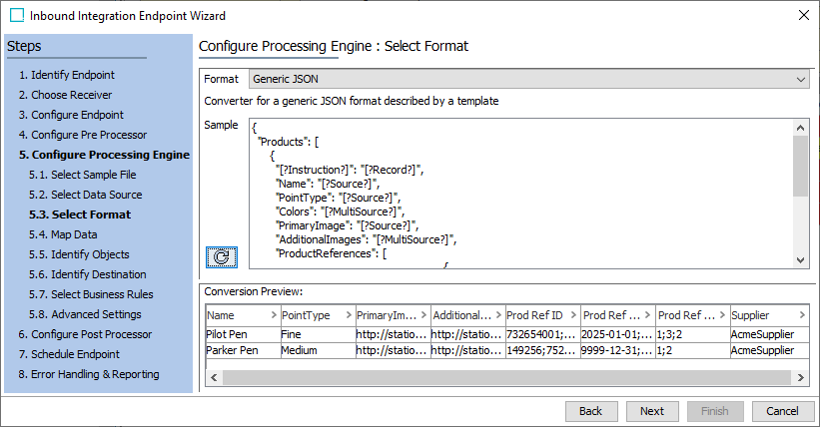Cancel the wizard with Cancel button
820x427 pixels.
point(782,411)
